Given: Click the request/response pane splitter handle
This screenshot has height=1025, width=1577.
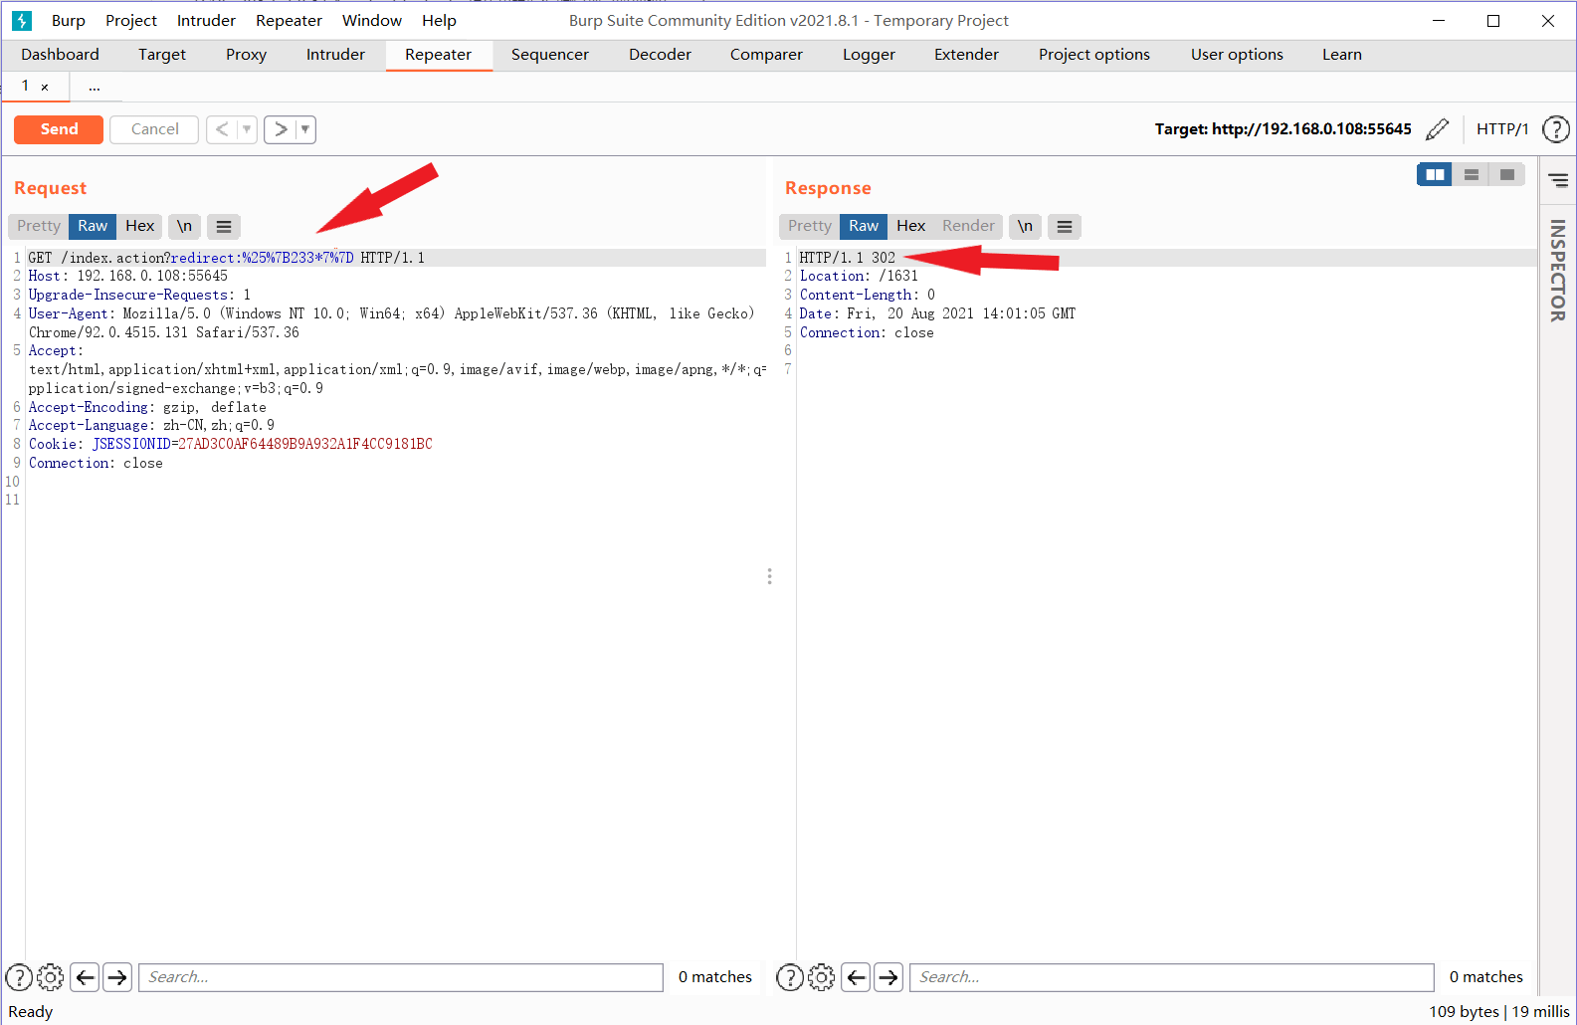Looking at the screenshot, I should pos(769,576).
